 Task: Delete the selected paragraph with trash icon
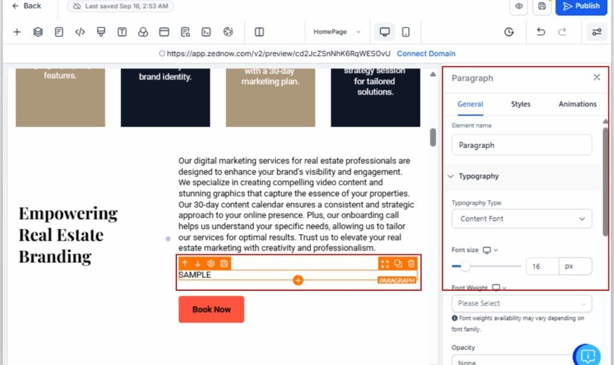tap(411, 263)
